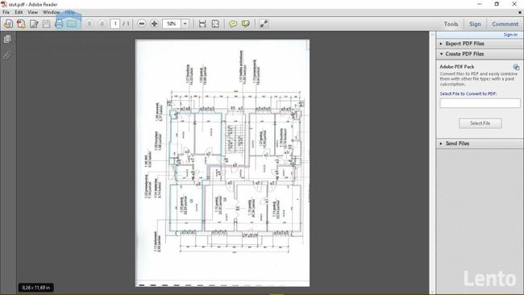The width and height of the screenshot is (524, 295).
Task: Select the highlight text tool icon
Action: click(246, 23)
